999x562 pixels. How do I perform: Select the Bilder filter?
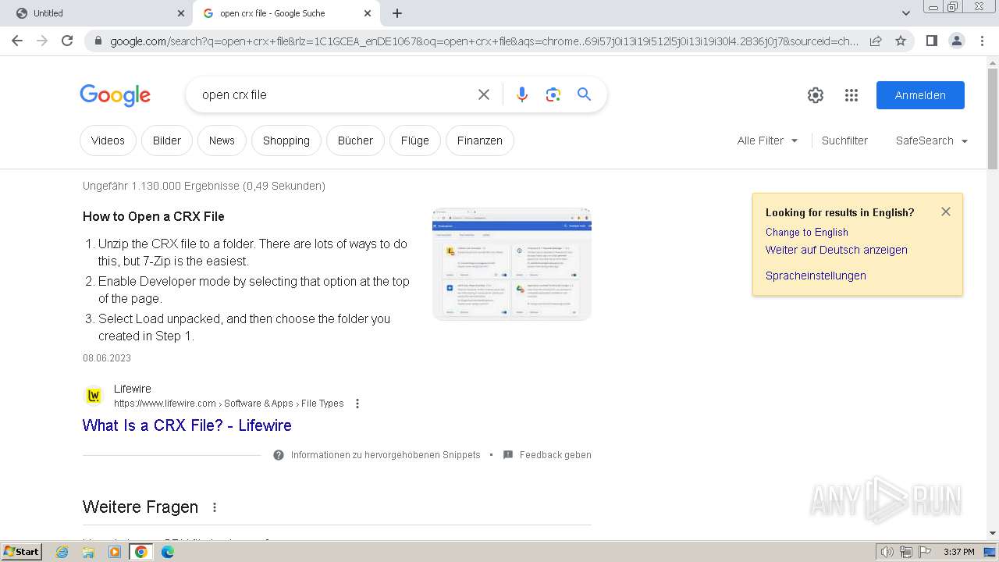(x=167, y=140)
